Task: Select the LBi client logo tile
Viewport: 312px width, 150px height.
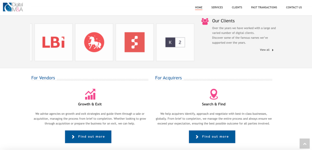Action: click(x=53, y=42)
